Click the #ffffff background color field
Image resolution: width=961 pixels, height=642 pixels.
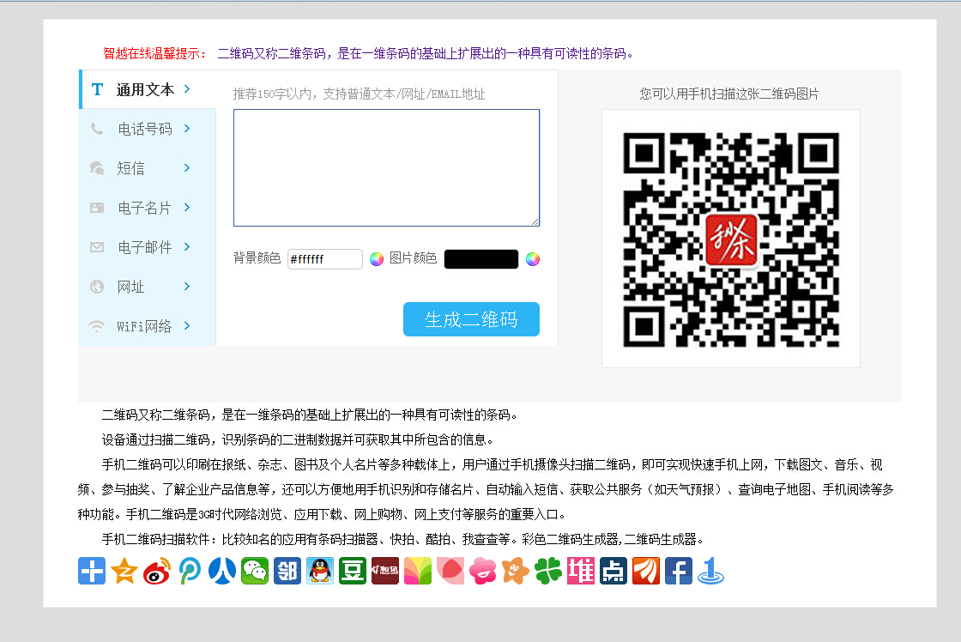click(x=325, y=259)
